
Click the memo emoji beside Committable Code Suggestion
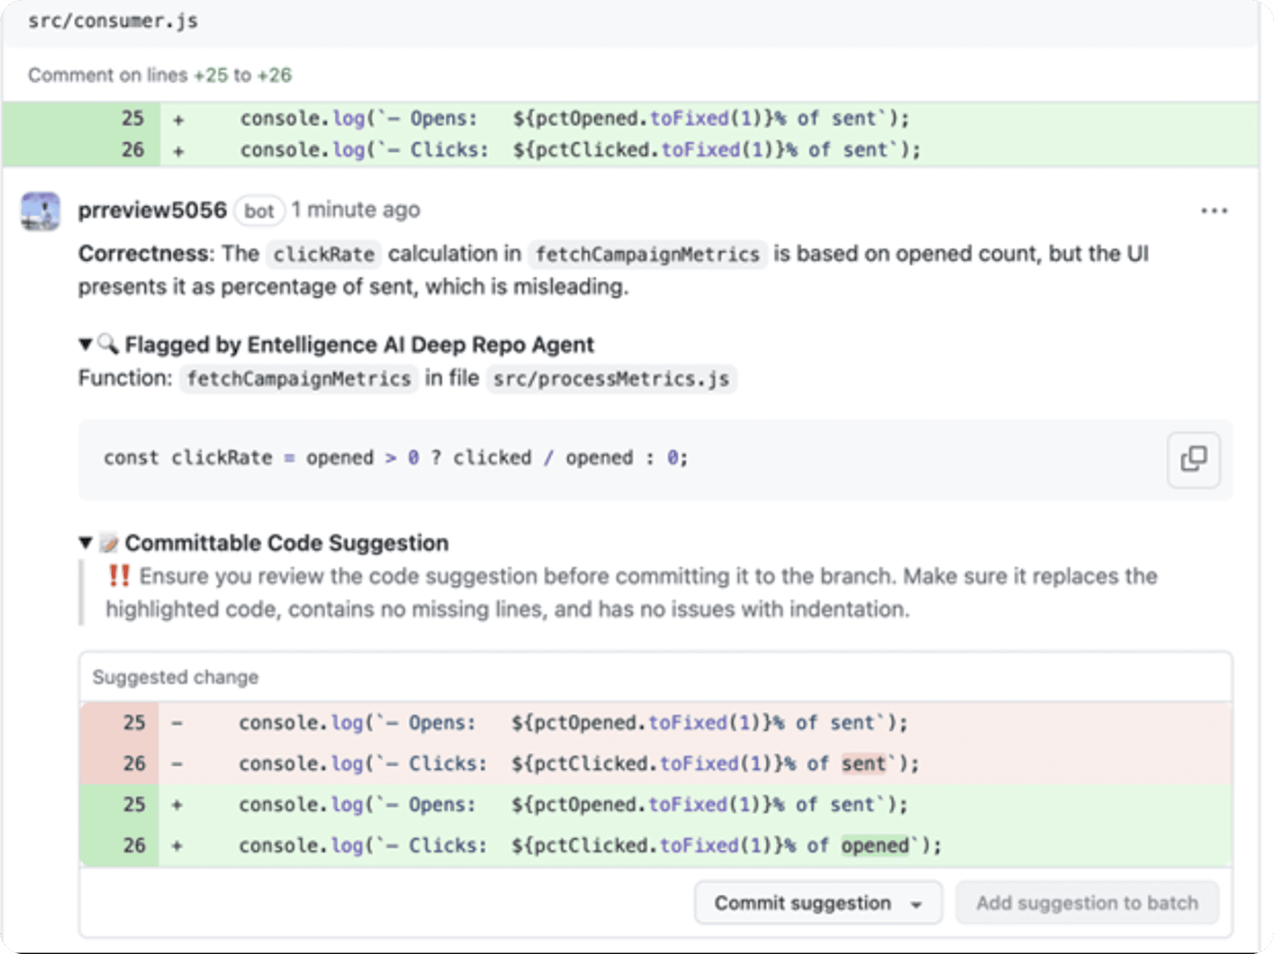[x=109, y=543]
